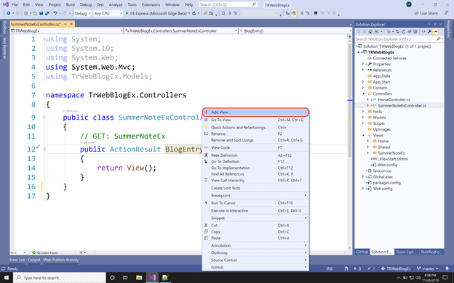The height and width of the screenshot is (283, 454).
Task: Click the Windows taskbar search box
Action: click(60, 277)
